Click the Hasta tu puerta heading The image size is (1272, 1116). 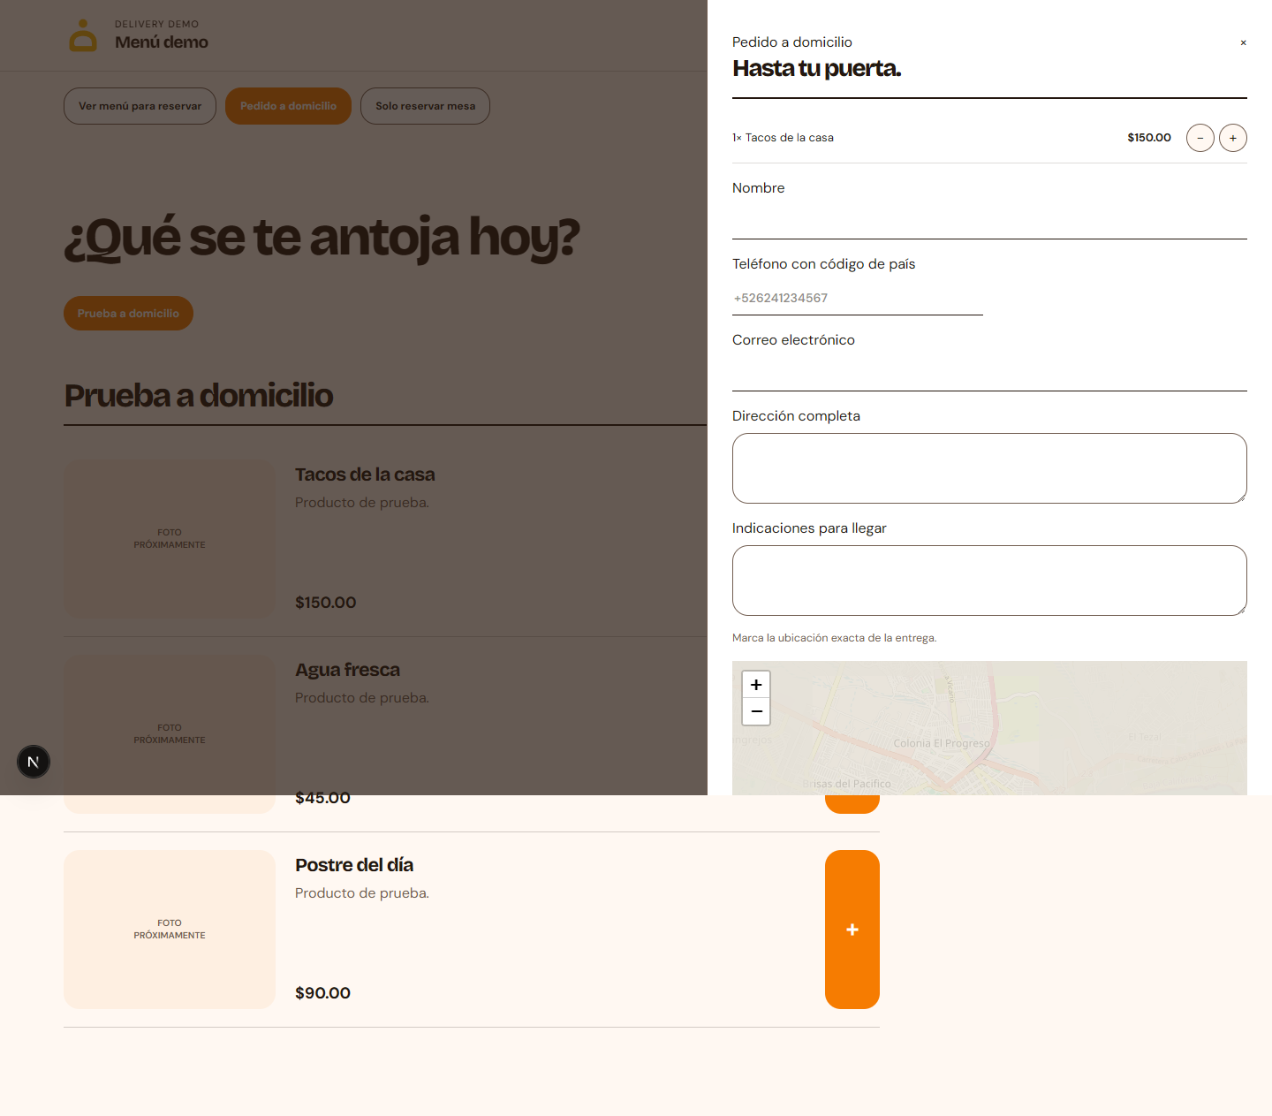[817, 69]
